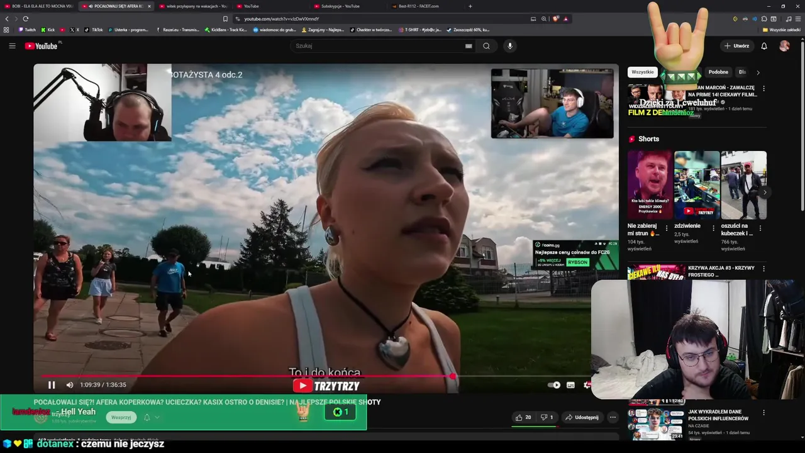The image size is (805, 453).
Task: Close the POCAŁOWALI SIĘ browser tab
Action: pyautogui.click(x=149, y=6)
